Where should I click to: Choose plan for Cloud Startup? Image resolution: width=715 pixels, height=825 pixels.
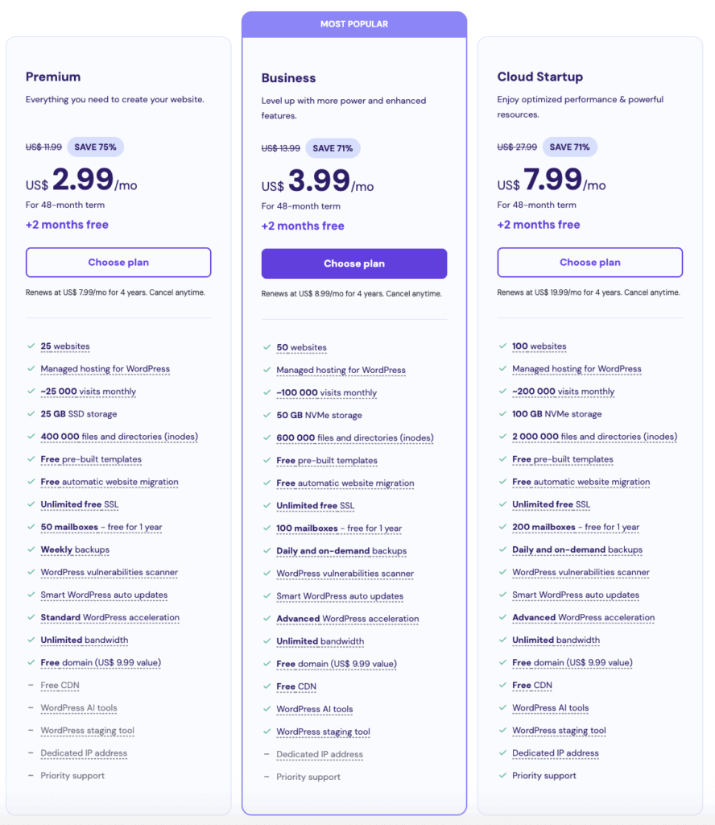(589, 262)
